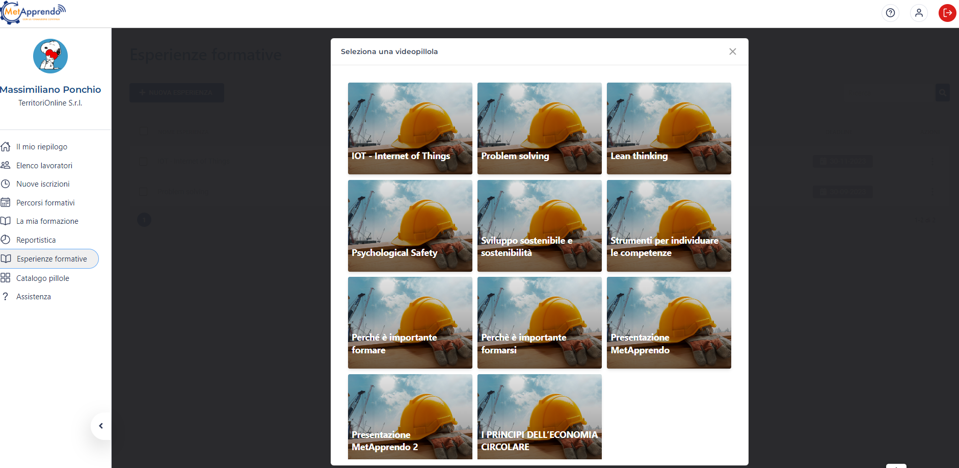Choose Strumenti per individuare le competenze card
Screen dimensions: 959x468
click(x=669, y=226)
